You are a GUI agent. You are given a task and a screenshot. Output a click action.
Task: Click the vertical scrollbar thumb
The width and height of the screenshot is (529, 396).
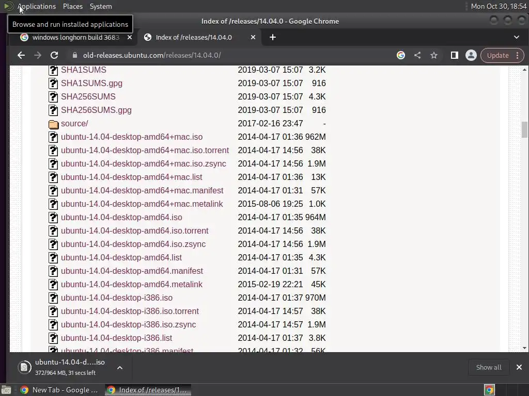[524, 129]
